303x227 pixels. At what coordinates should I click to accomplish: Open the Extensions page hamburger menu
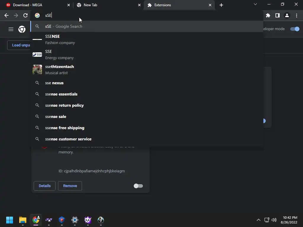(11, 29)
